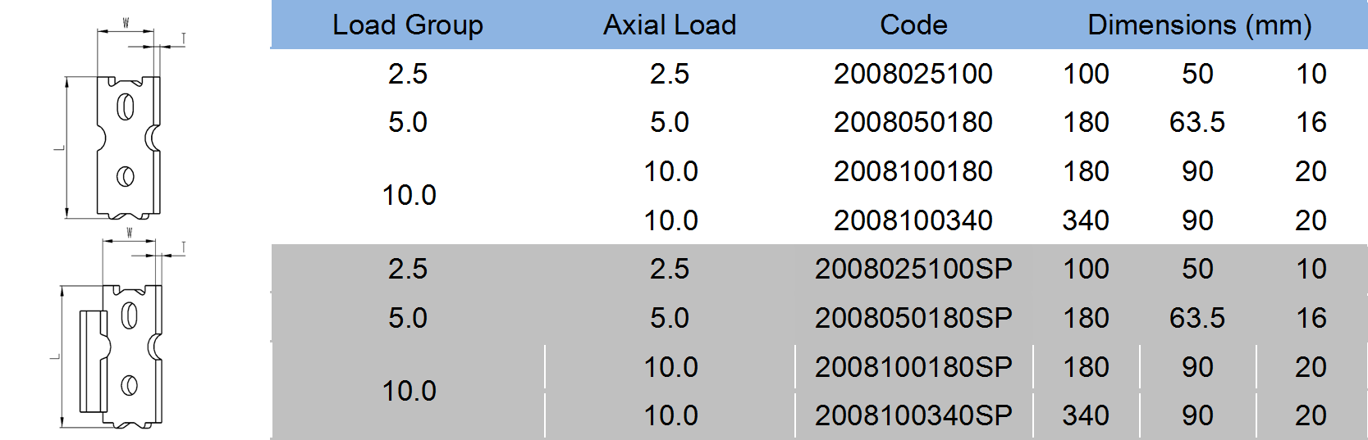Viewport: 1368px width, 440px height.
Task: Pick the 2008100340SP code cell
Action: (913, 415)
